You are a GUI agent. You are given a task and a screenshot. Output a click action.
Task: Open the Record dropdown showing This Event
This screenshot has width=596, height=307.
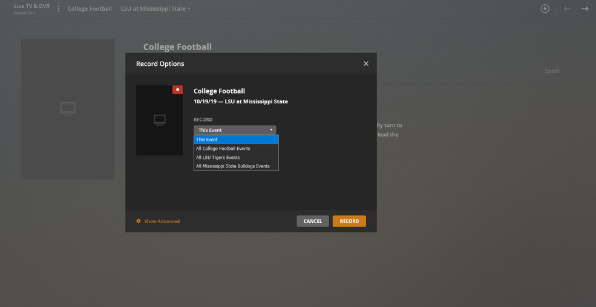coord(235,130)
